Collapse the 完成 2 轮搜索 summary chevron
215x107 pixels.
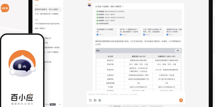tap(123, 6)
